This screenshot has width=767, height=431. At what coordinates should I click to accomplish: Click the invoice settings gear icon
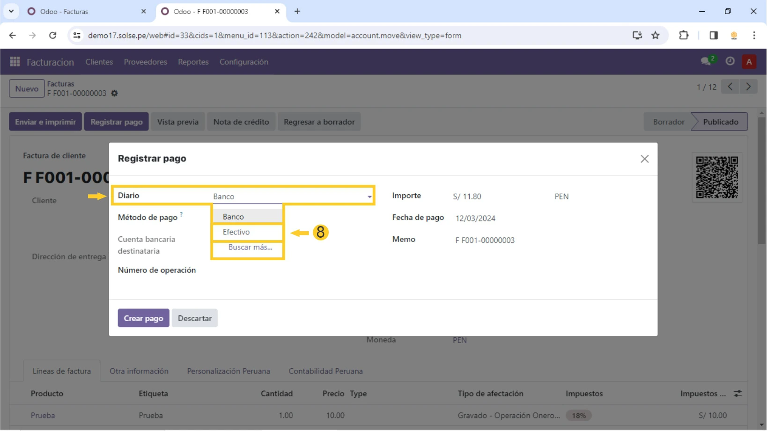(x=115, y=94)
